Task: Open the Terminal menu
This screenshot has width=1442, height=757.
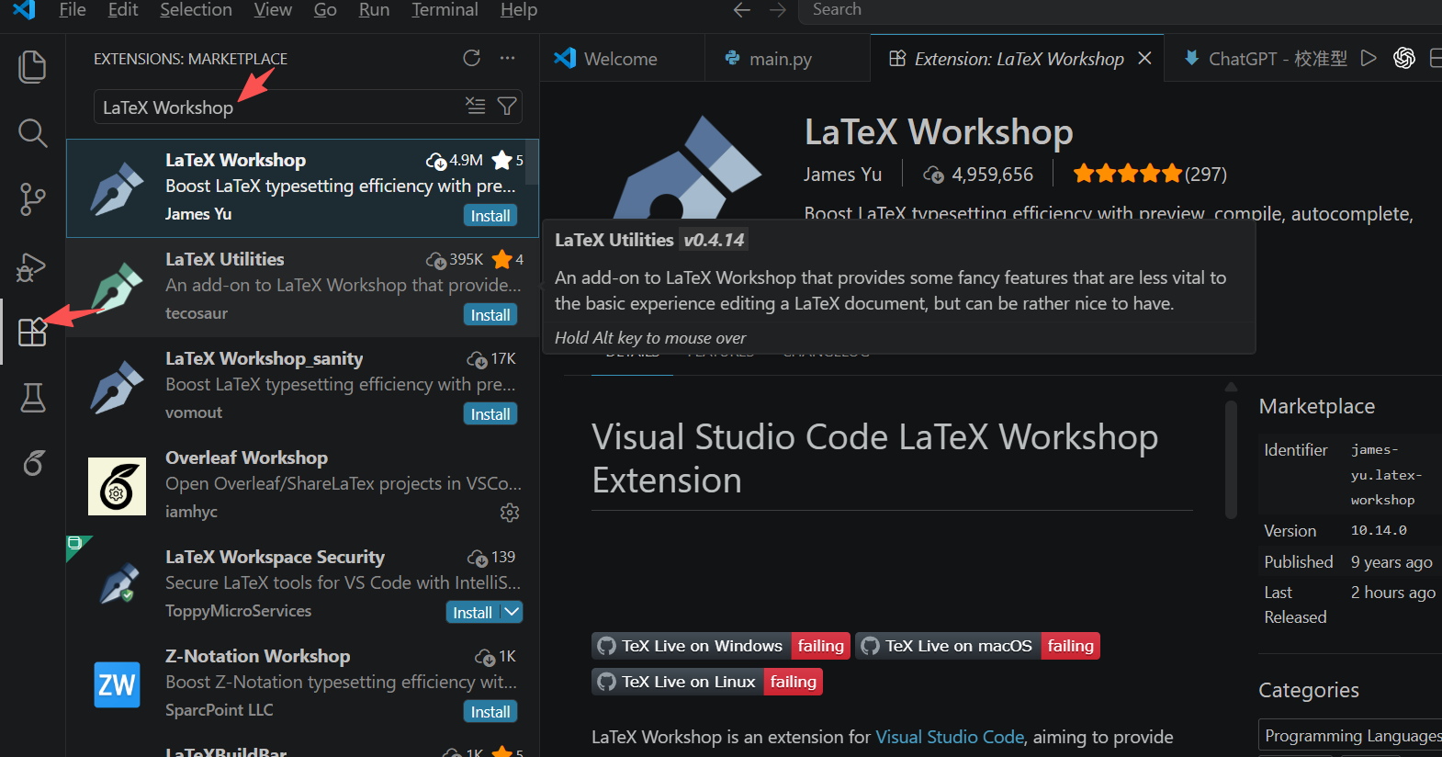Action: pos(445,10)
